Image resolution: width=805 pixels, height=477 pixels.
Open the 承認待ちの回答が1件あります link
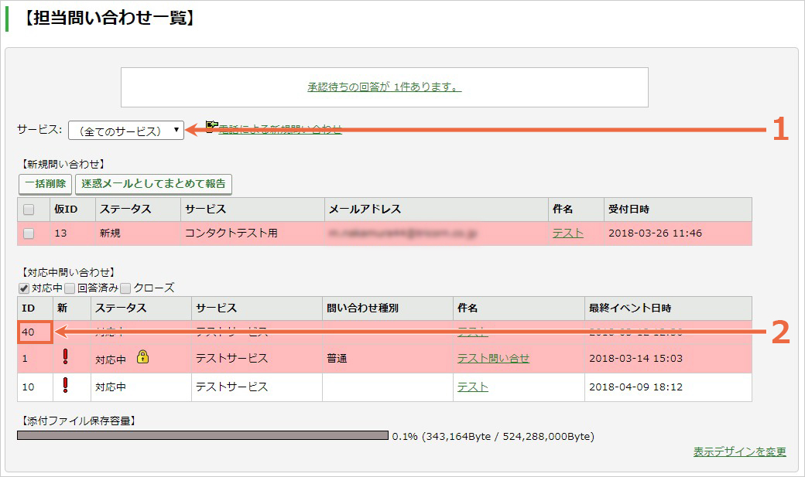coord(384,87)
